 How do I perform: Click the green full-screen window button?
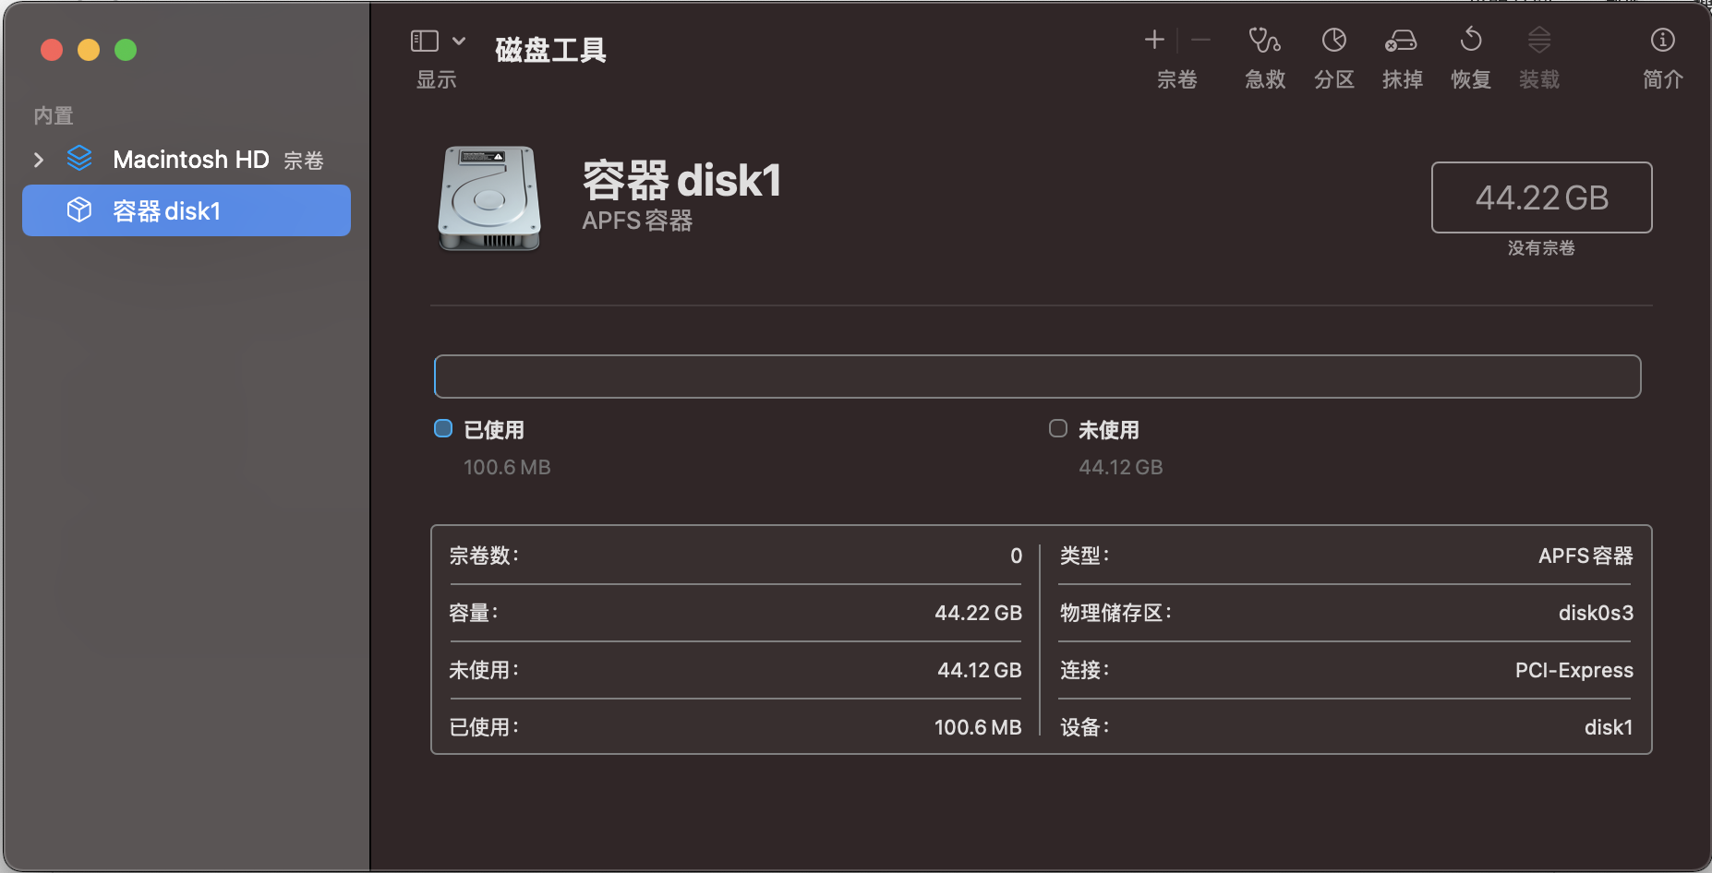click(126, 50)
